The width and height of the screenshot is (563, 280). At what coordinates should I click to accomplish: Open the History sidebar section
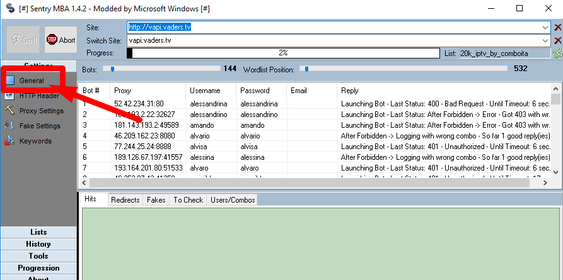click(38, 244)
